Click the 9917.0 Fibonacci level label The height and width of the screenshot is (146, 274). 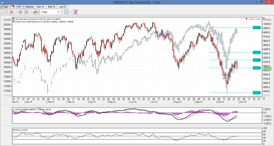pos(257,28)
